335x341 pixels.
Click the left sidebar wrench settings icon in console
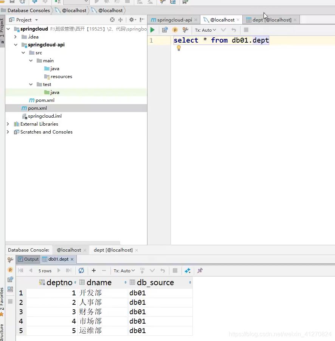(x=10, y=260)
